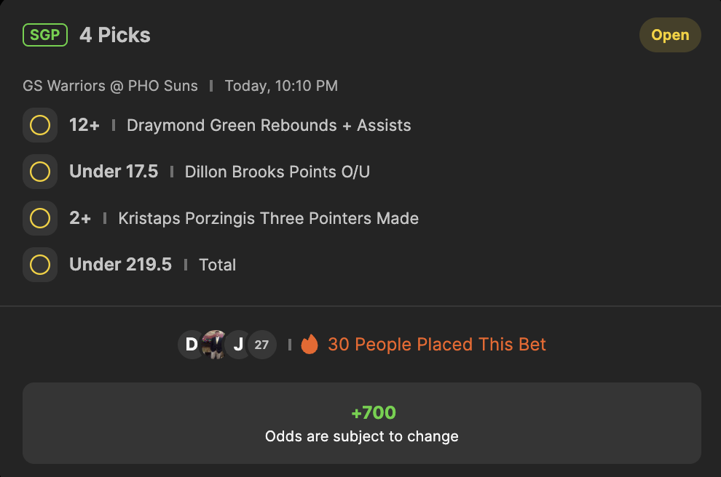Click the Today, 10:10 PM game time

281,86
